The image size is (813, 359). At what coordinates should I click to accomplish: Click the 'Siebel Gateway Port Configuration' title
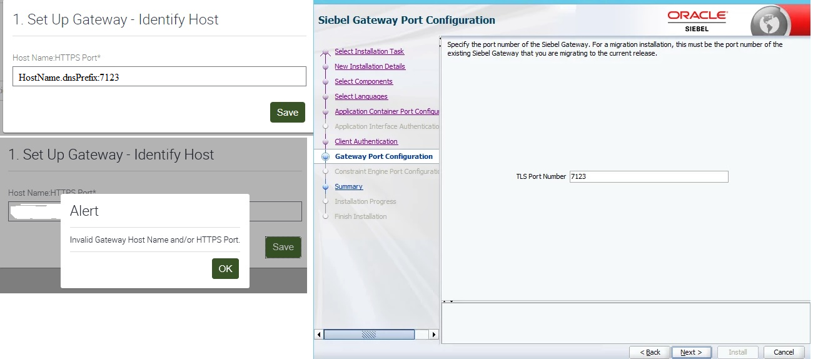point(406,20)
